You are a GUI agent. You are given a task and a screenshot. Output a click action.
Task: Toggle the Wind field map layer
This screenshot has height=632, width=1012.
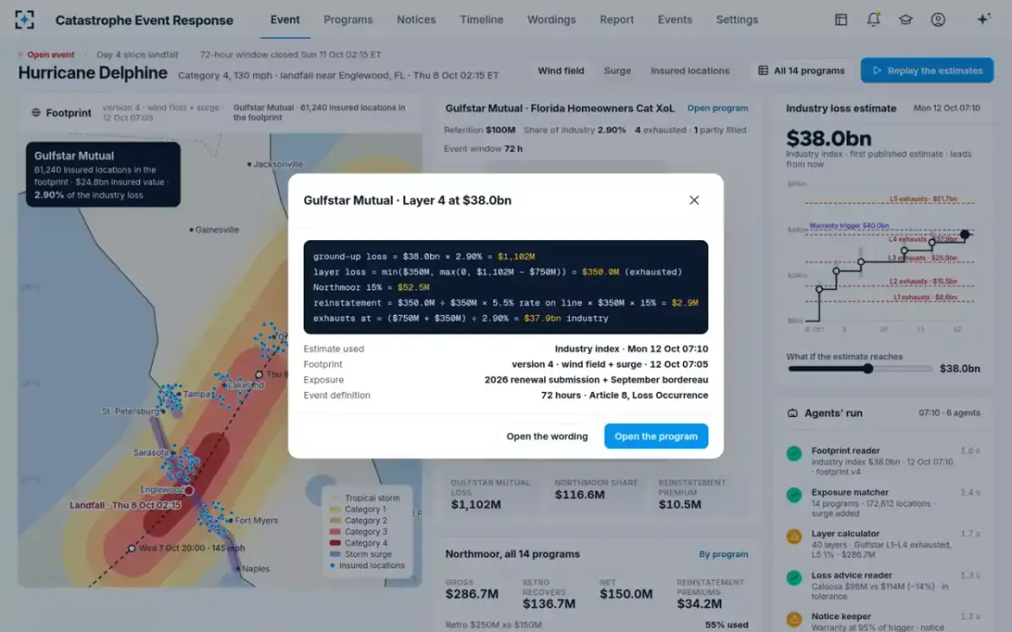[x=561, y=71]
